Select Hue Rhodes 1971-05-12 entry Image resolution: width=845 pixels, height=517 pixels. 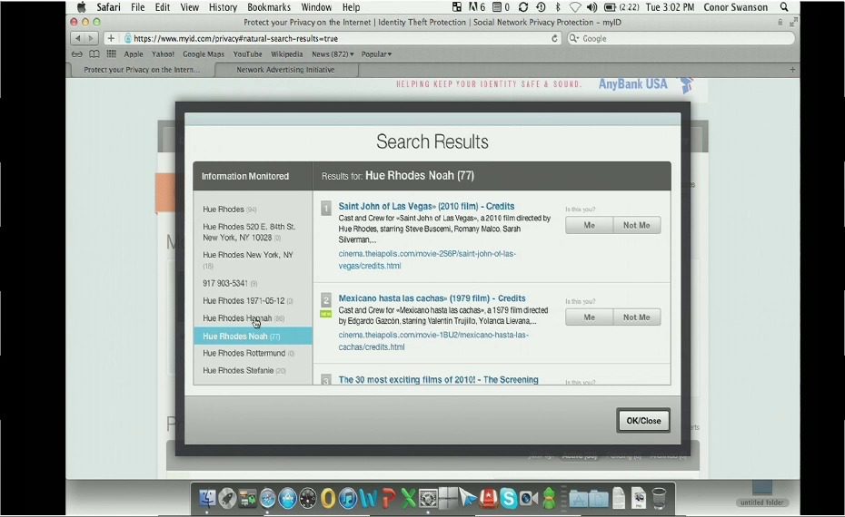pyautogui.click(x=248, y=301)
